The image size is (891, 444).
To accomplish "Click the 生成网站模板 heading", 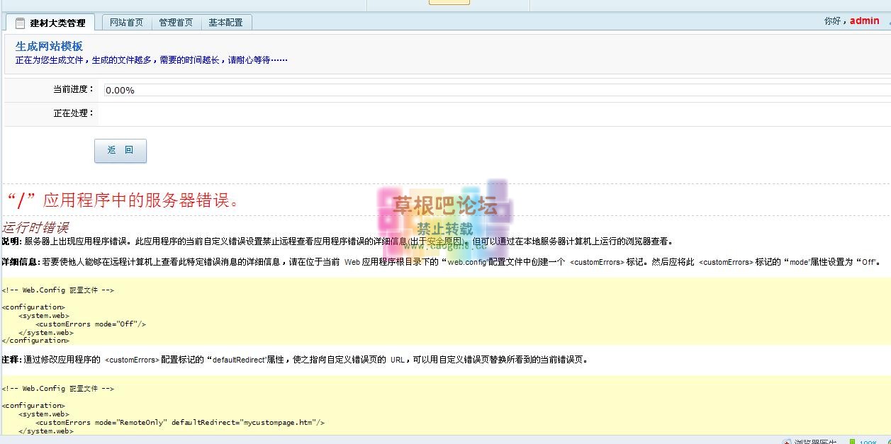I will (49, 45).
